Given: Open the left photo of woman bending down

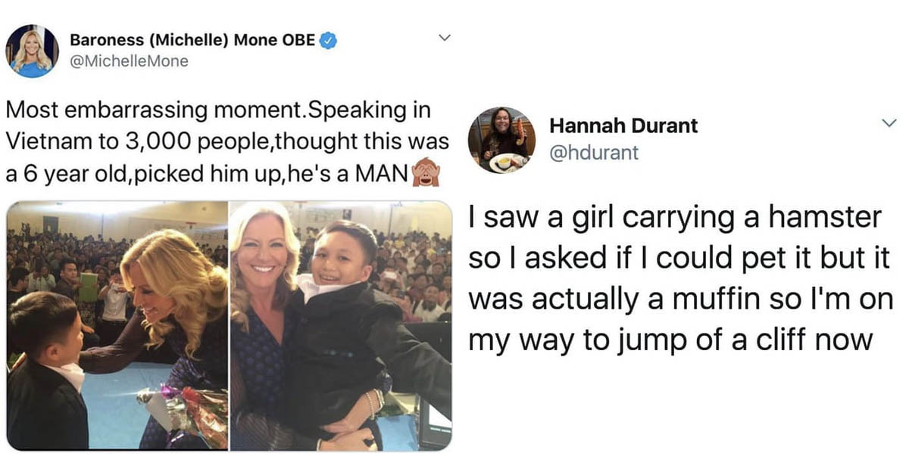Looking at the screenshot, I should tap(117, 326).
